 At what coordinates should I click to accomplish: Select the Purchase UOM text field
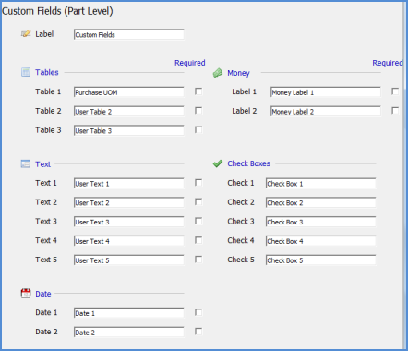click(129, 92)
